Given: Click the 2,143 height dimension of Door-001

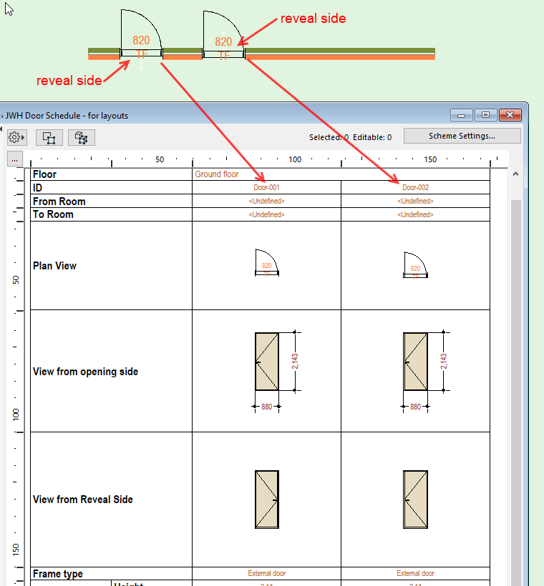Looking at the screenshot, I should (295, 362).
